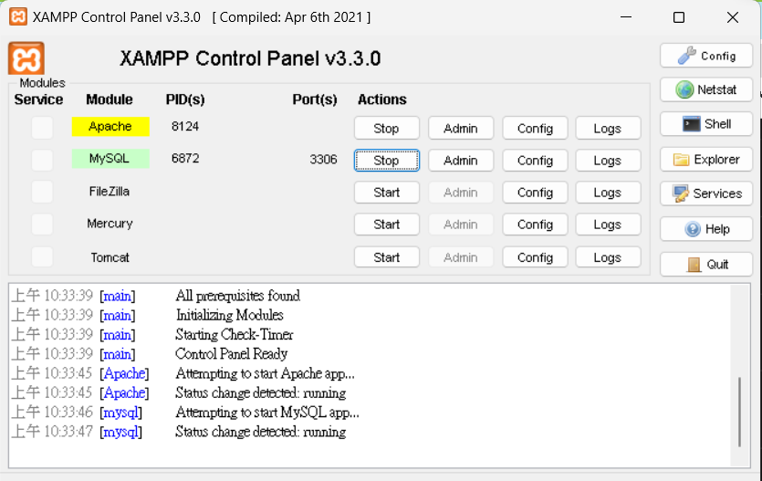The image size is (762, 481).
Task: Click the XAMPP logo in the title bar
Action: pyautogui.click(x=18, y=16)
